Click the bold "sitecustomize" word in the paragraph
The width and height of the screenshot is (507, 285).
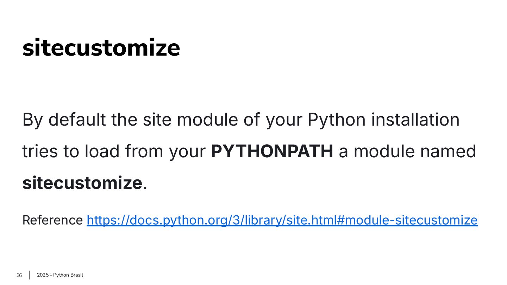click(82, 183)
